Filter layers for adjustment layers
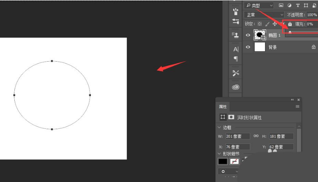318x182 pixels. point(289,6)
